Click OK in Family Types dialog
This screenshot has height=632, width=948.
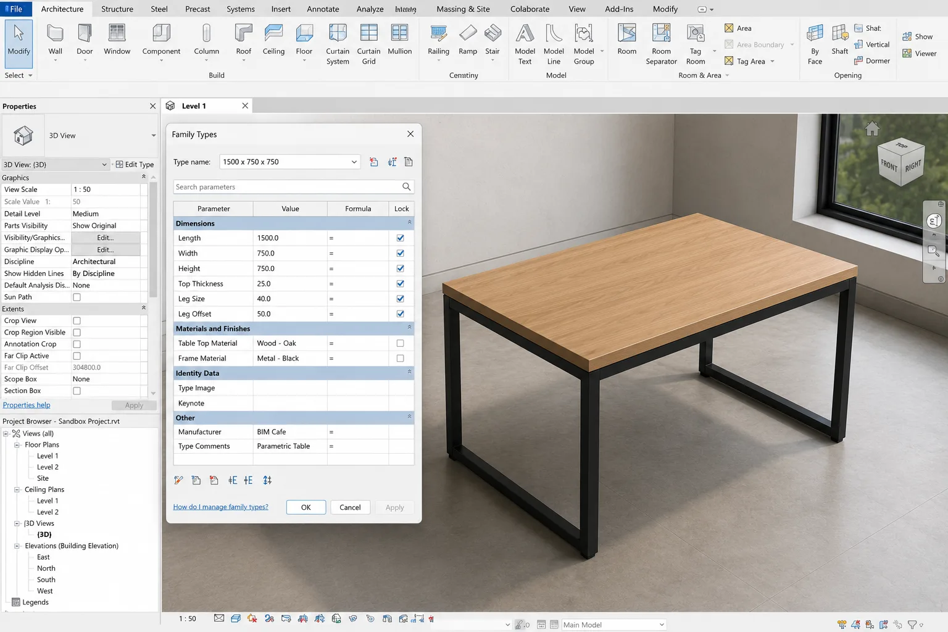[306, 507]
